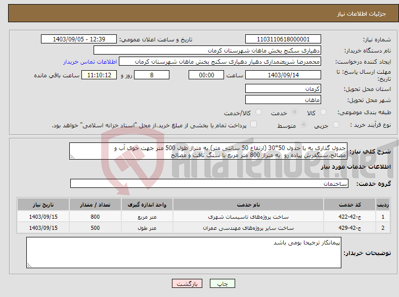This screenshot has width=399, height=297.
Task: Click the شرح کلی نیاز label
Action: 370,152
